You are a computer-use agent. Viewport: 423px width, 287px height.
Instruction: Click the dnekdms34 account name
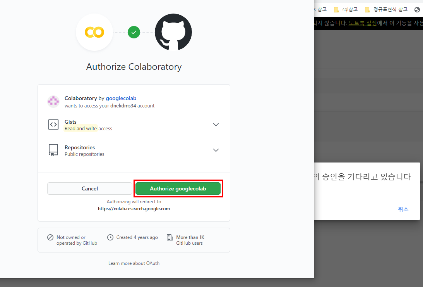tap(123, 105)
